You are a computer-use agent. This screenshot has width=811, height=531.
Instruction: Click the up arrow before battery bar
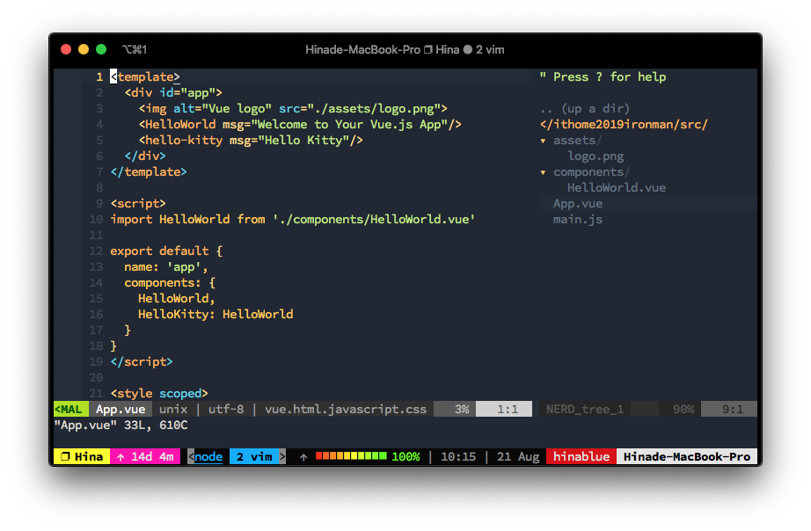point(303,457)
